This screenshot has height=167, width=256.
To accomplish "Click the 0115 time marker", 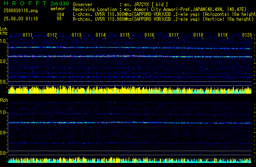I will coord(125,35).
